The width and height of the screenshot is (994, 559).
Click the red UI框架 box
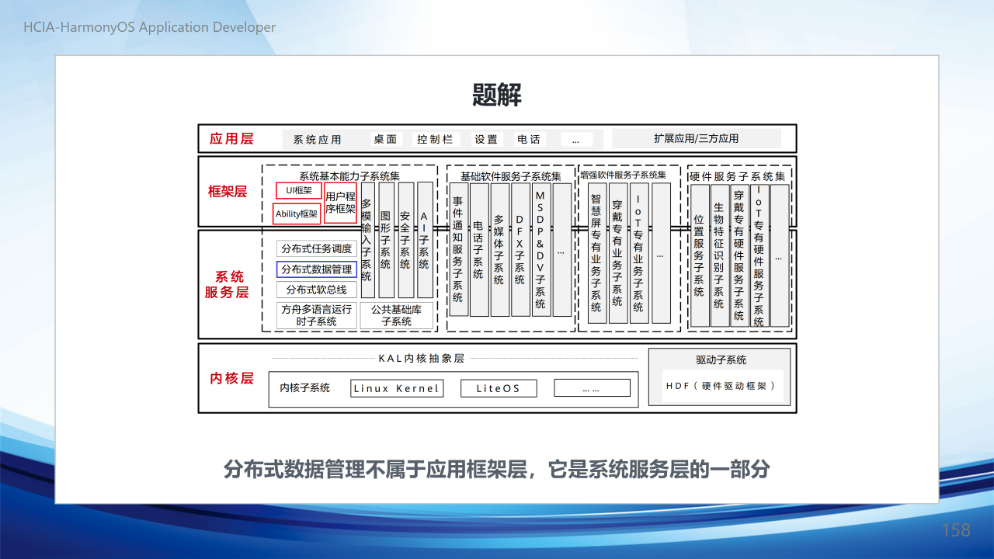[x=299, y=190]
